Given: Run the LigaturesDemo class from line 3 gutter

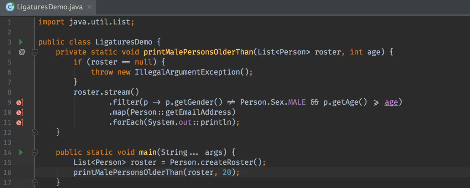Looking at the screenshot, I should click(21, 42).
